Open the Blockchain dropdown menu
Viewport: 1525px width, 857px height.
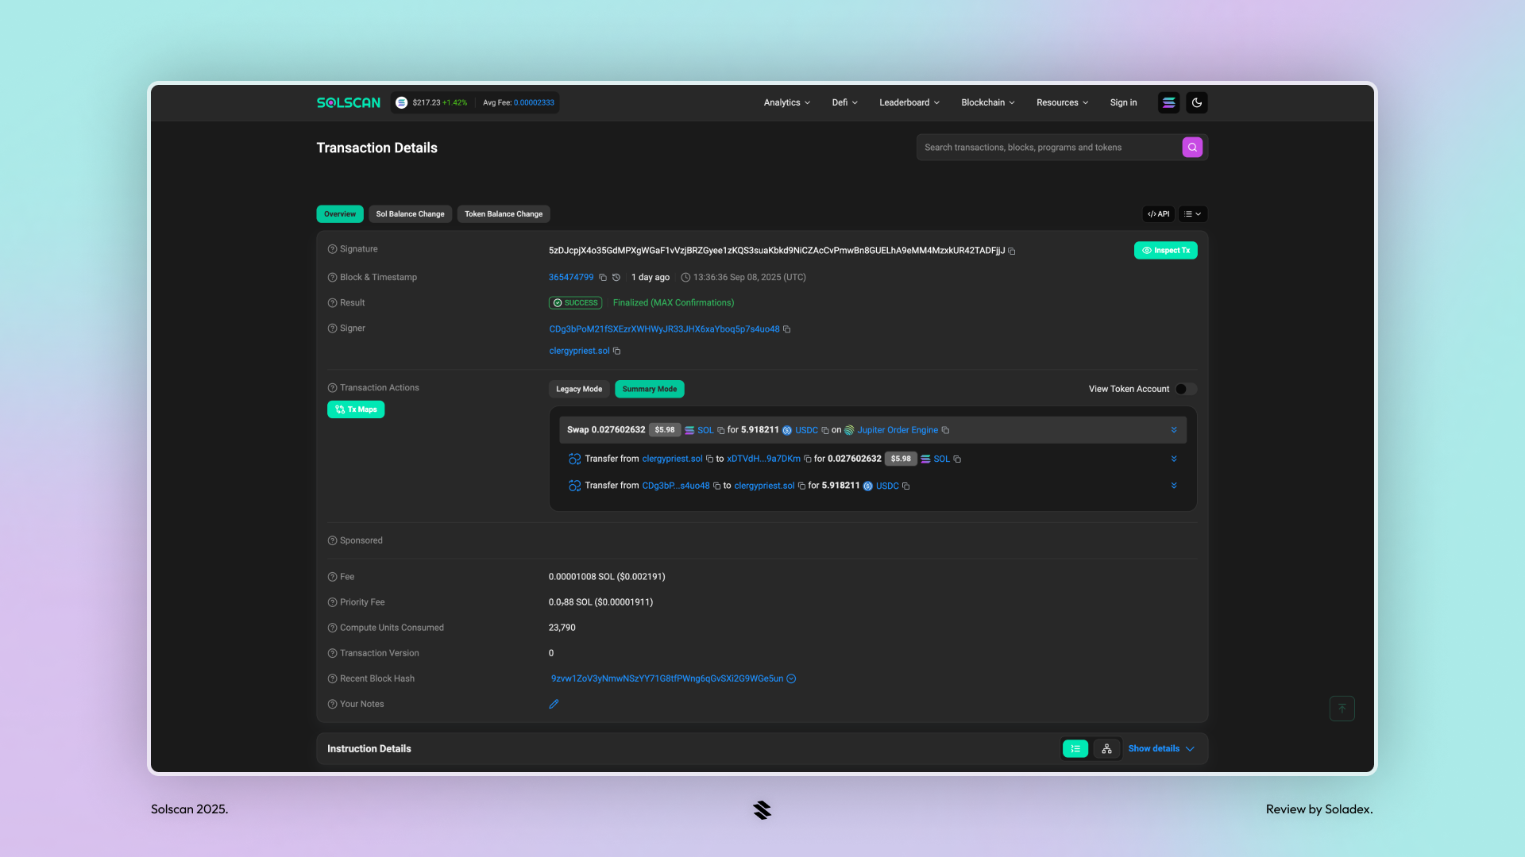point(986,102)
